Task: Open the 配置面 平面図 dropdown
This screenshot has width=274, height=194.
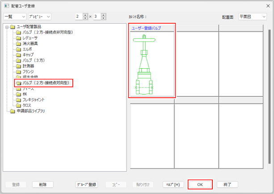Action: (x=253, y=17)
